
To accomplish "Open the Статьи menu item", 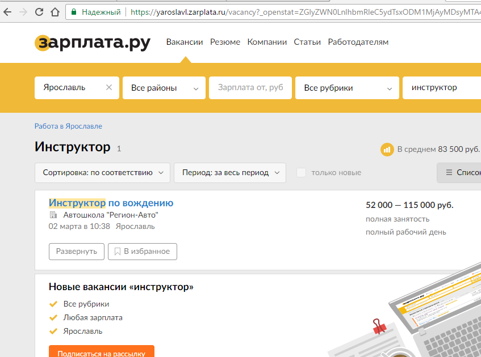I will coord(307,42).
